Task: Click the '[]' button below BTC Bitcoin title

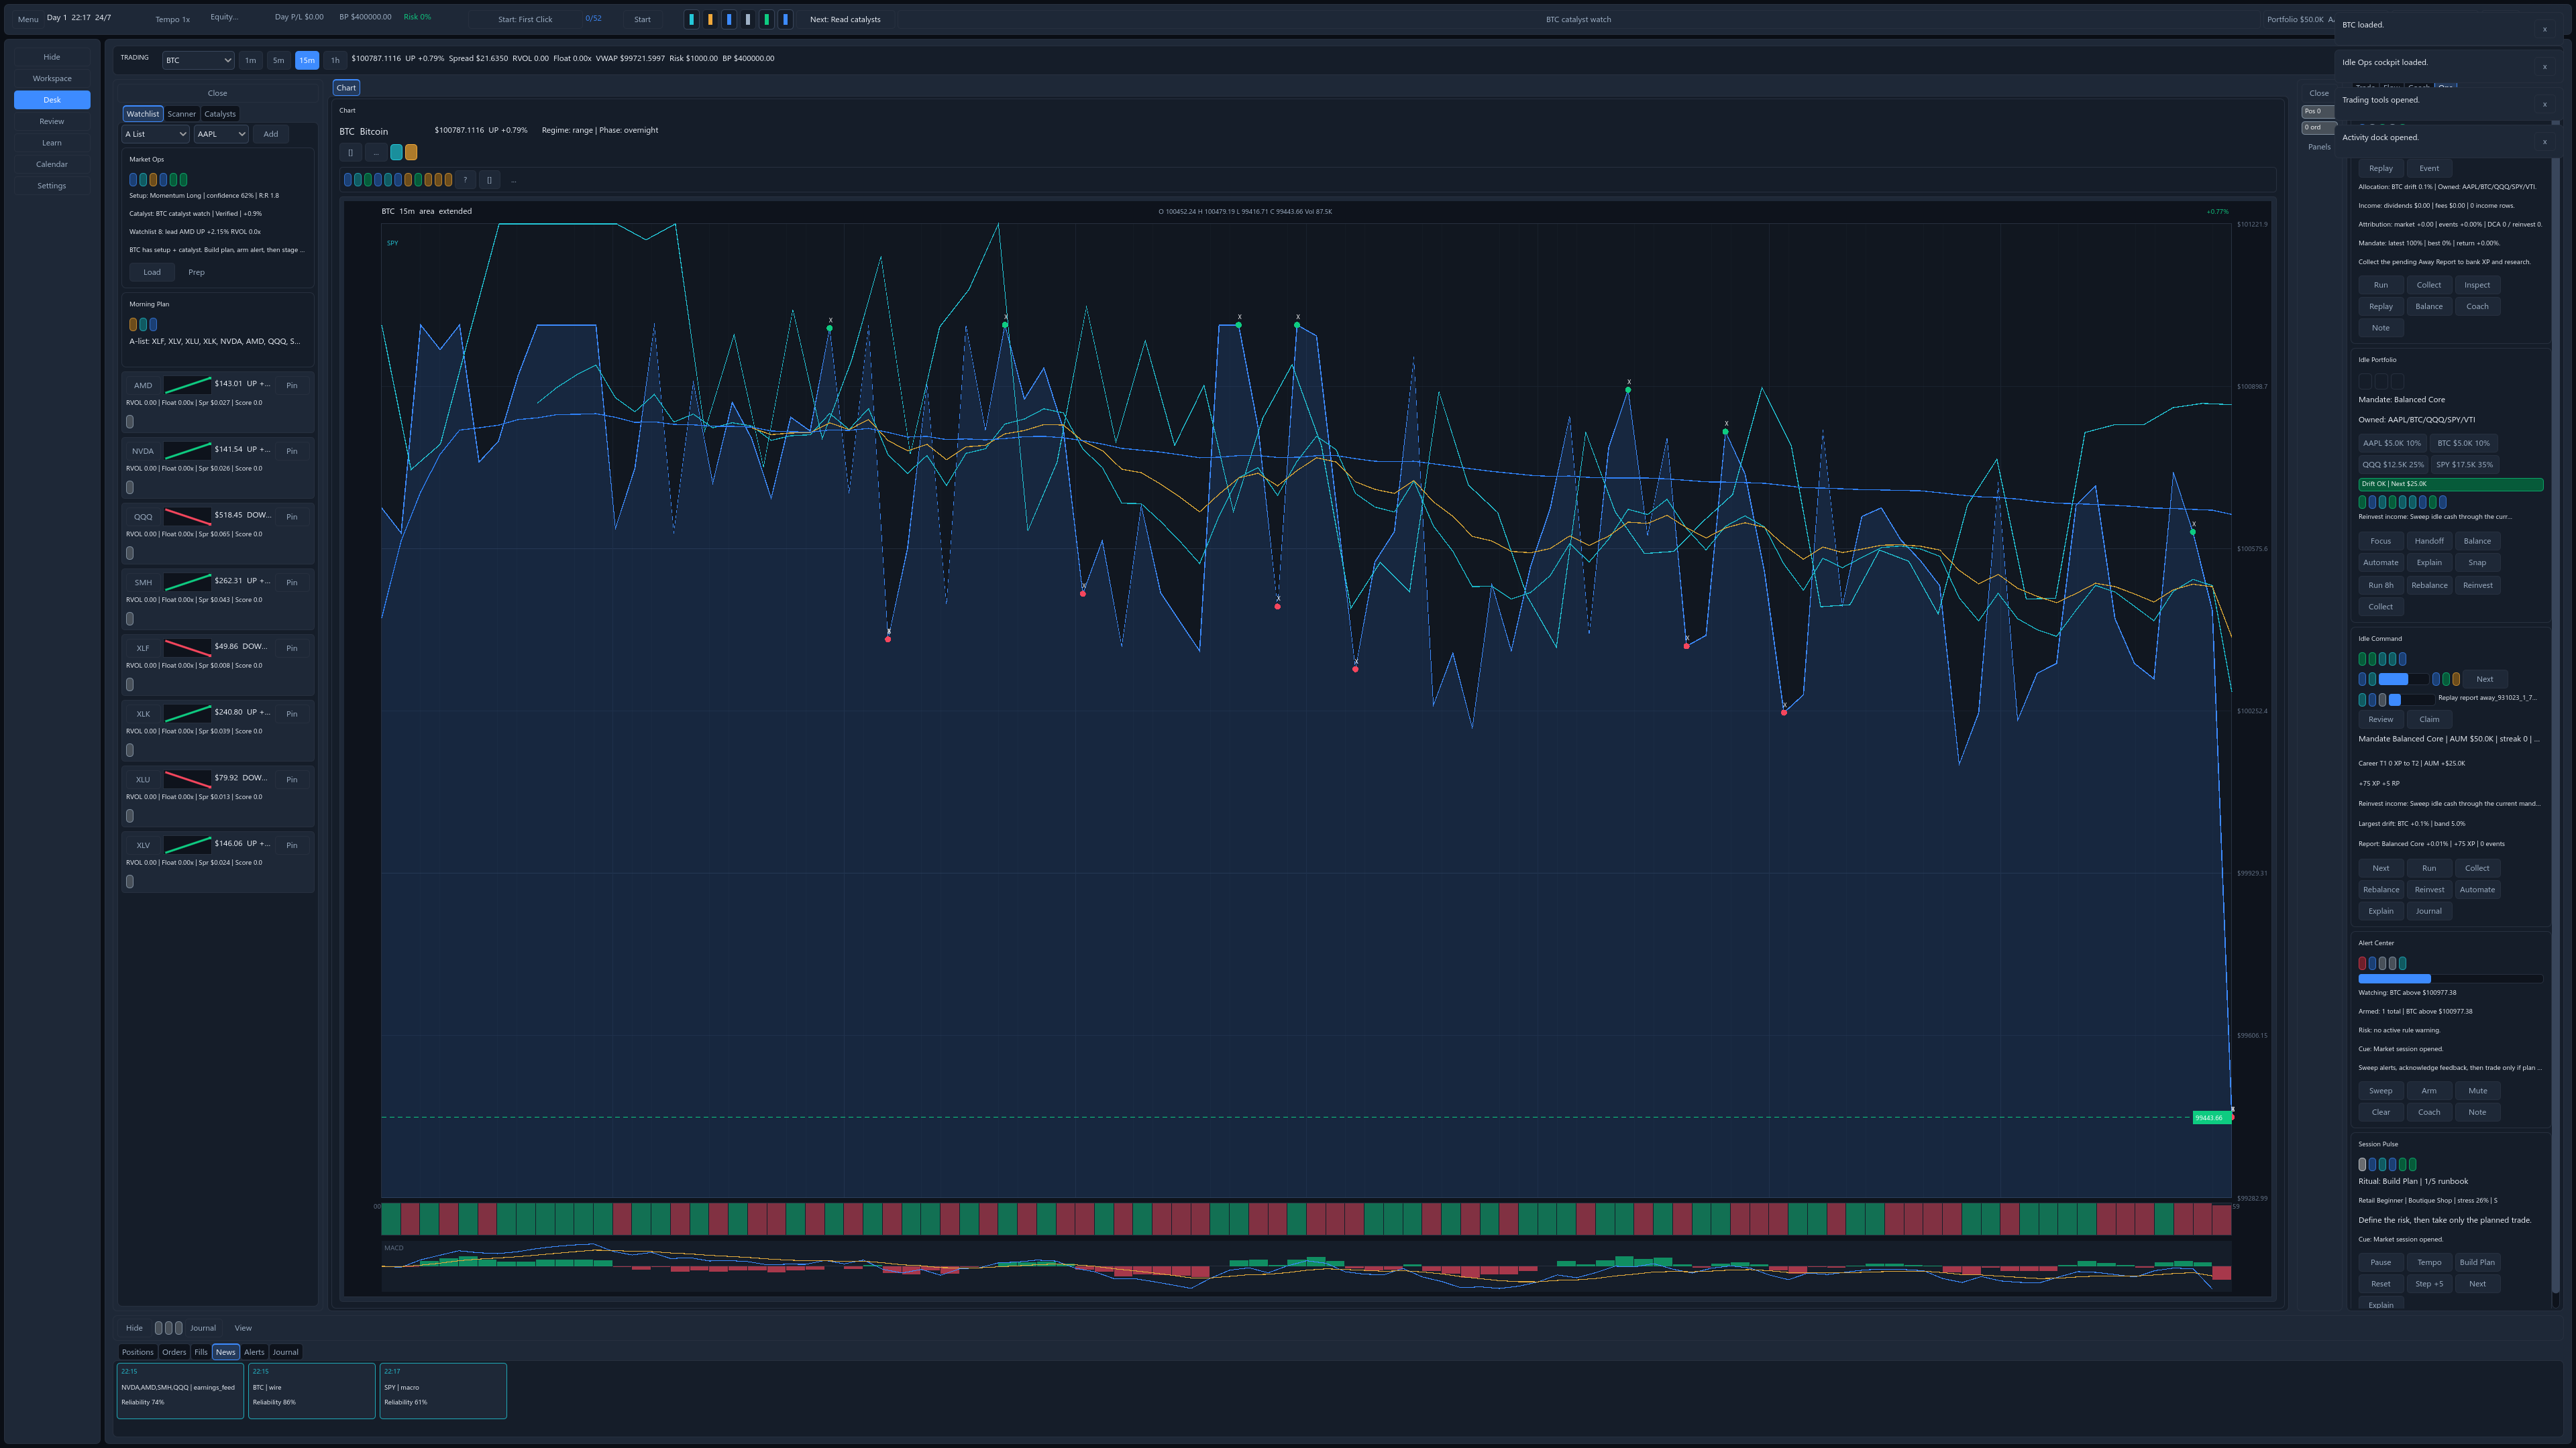Action: (x=350, y=152)
